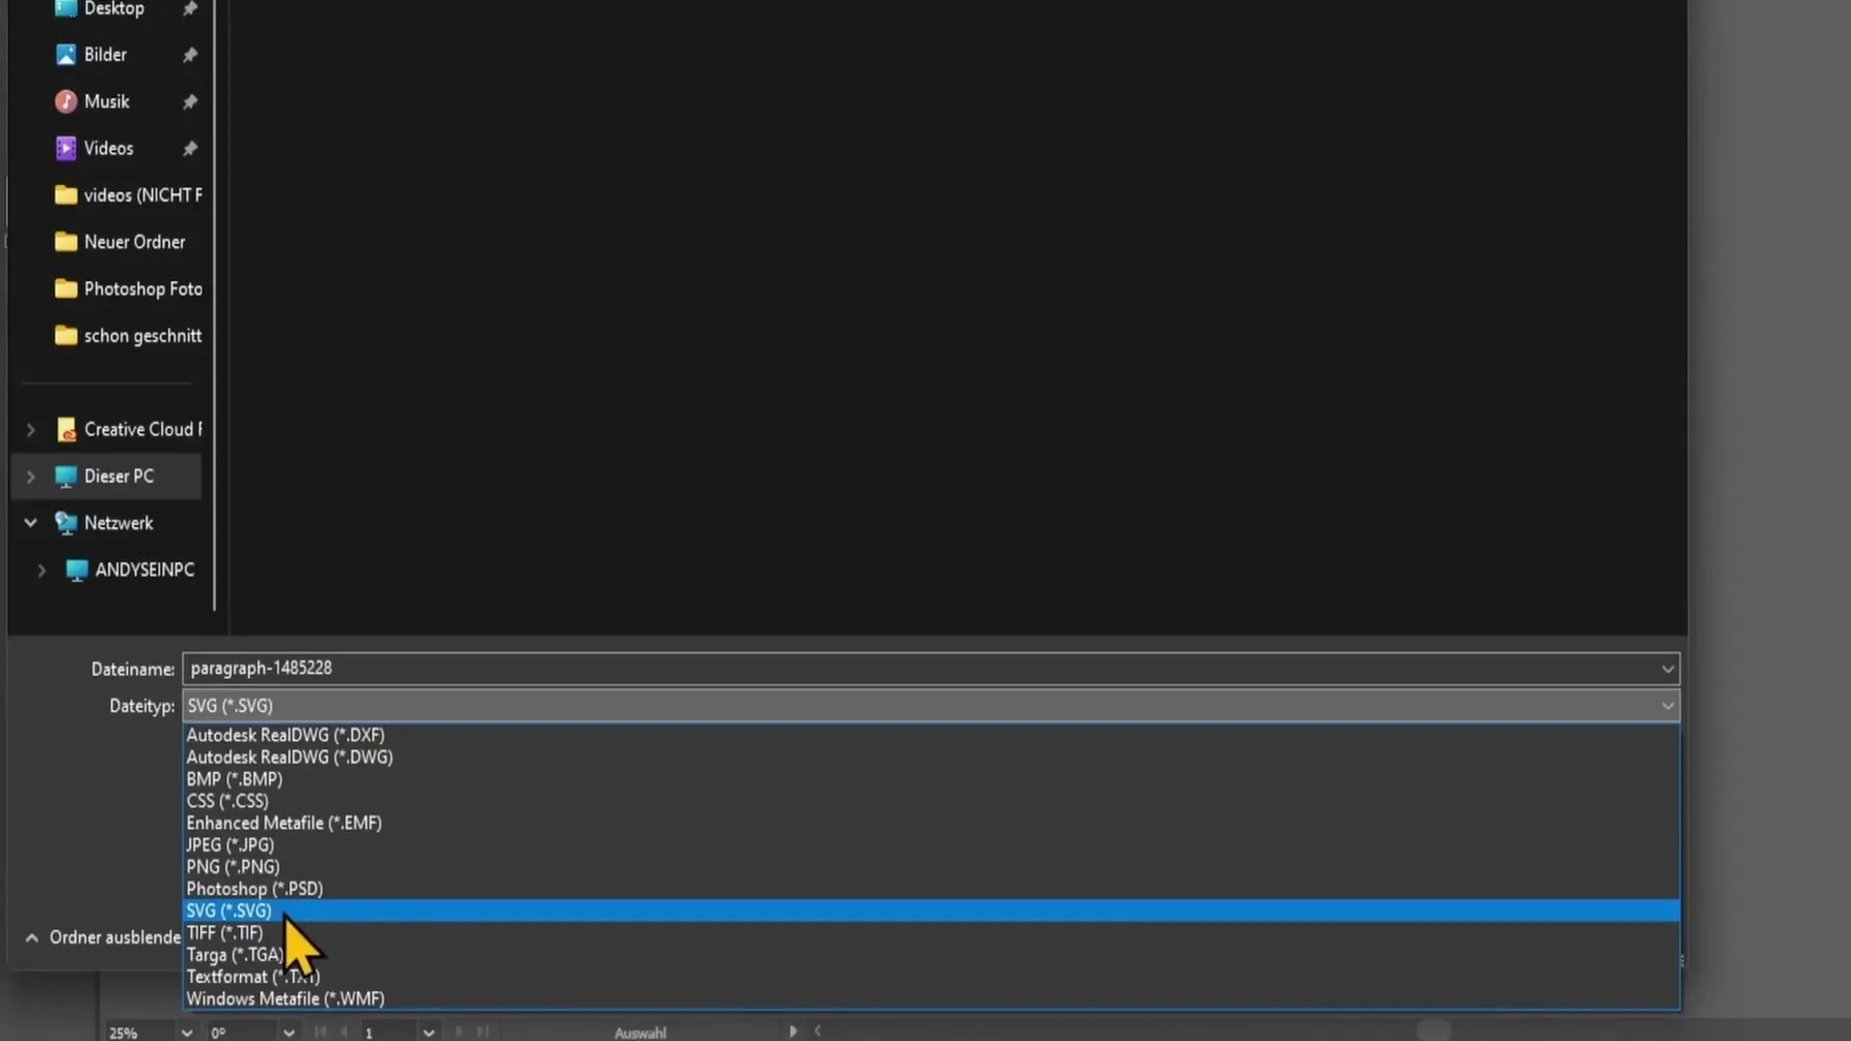The image size is (1851, 1041).
Task: Select Windows Metafile (*.WMF) format
Action: pos(284,998)
